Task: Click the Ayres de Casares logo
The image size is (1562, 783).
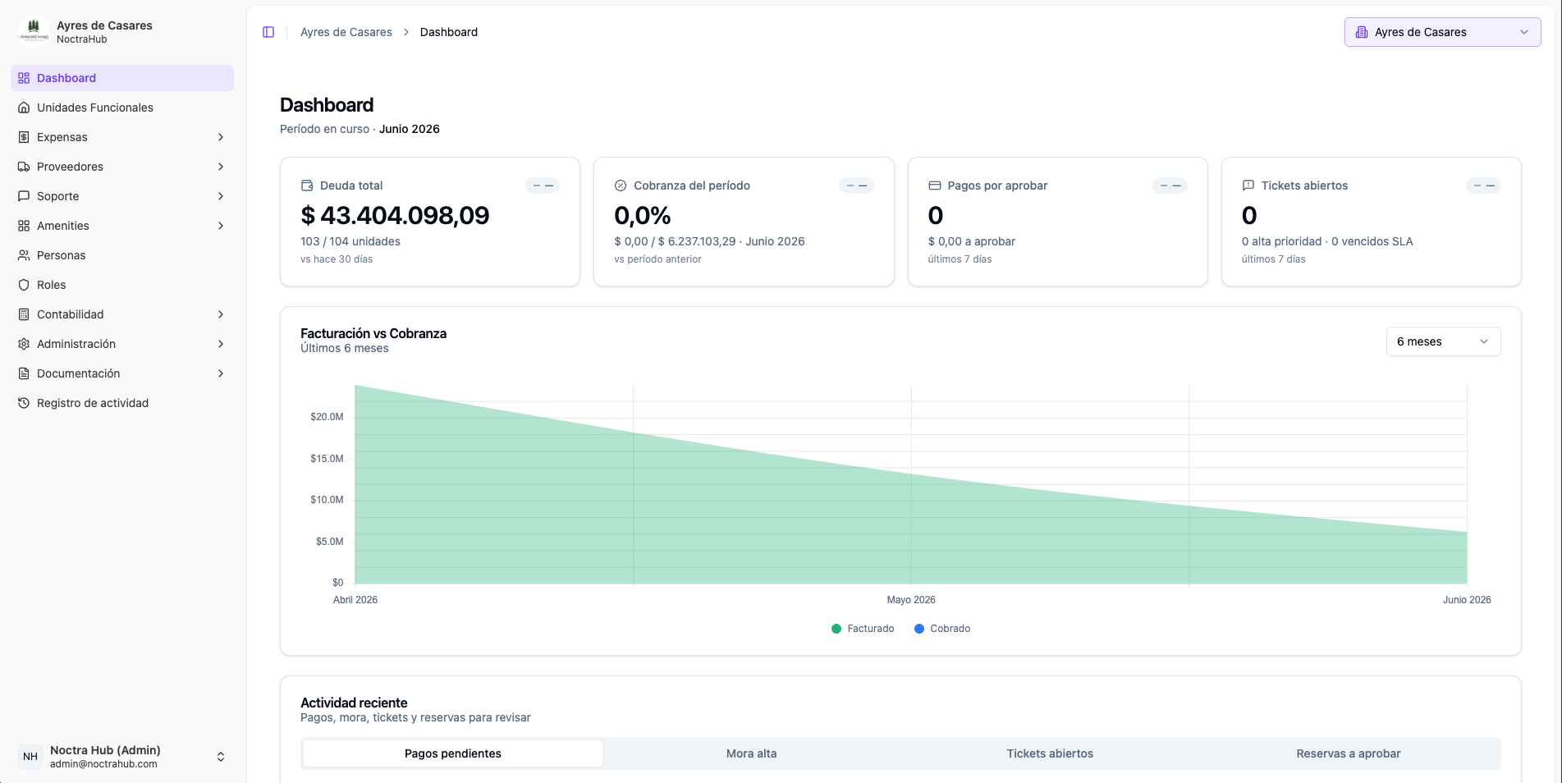Action: tap(34, 32)
